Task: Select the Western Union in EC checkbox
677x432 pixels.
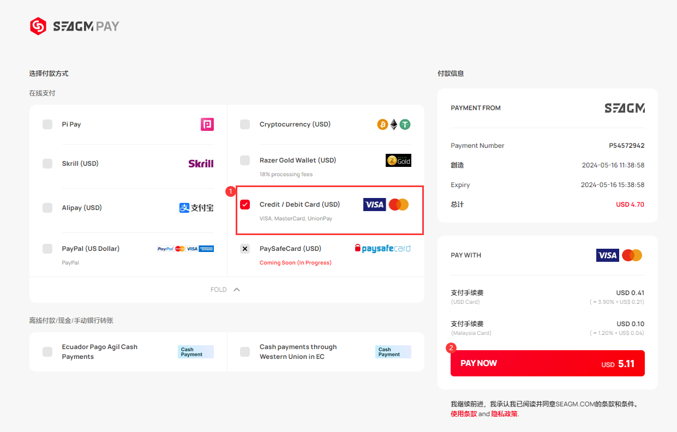Action: pos(245,352)
